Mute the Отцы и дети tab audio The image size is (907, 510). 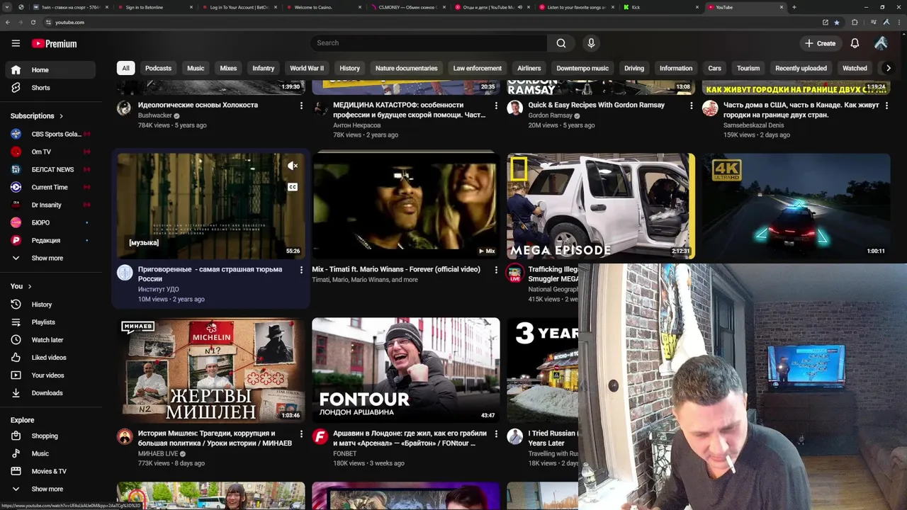pos(520,7)
